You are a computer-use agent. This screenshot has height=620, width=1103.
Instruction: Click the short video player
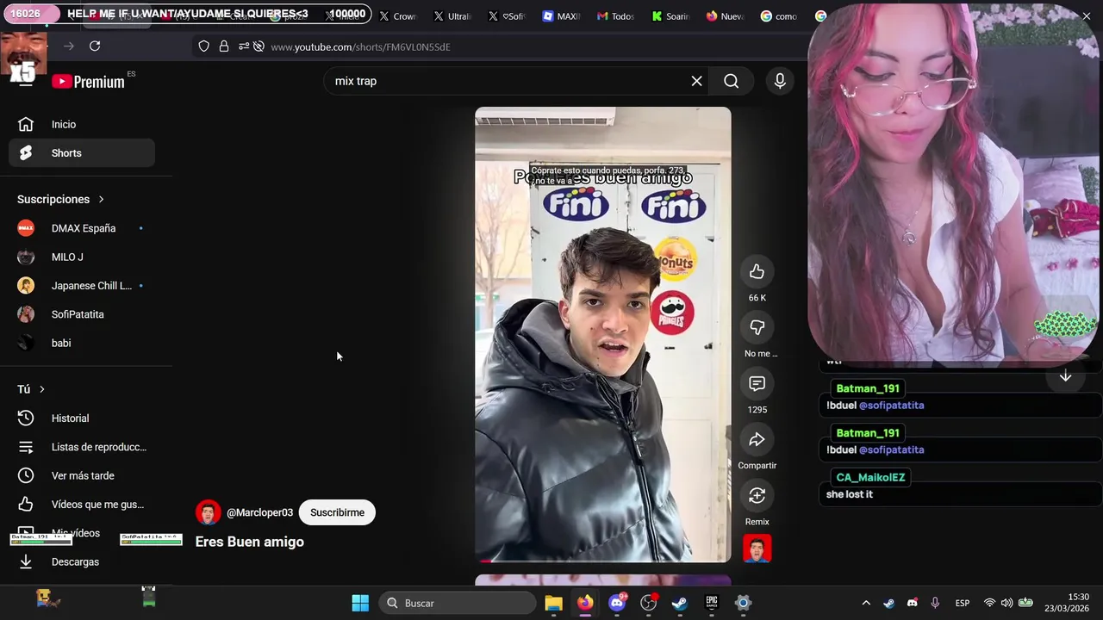click(602, 335)
